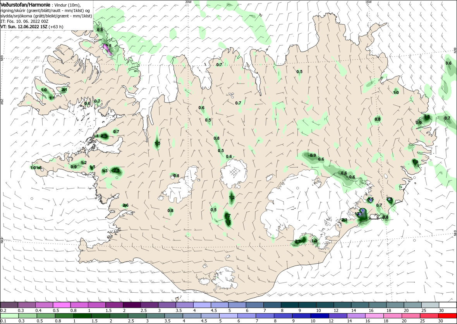The width and height of the screenshot is (457, 324).
Task: Click the "30" label under the top legend row
Action: click(442, 310)
